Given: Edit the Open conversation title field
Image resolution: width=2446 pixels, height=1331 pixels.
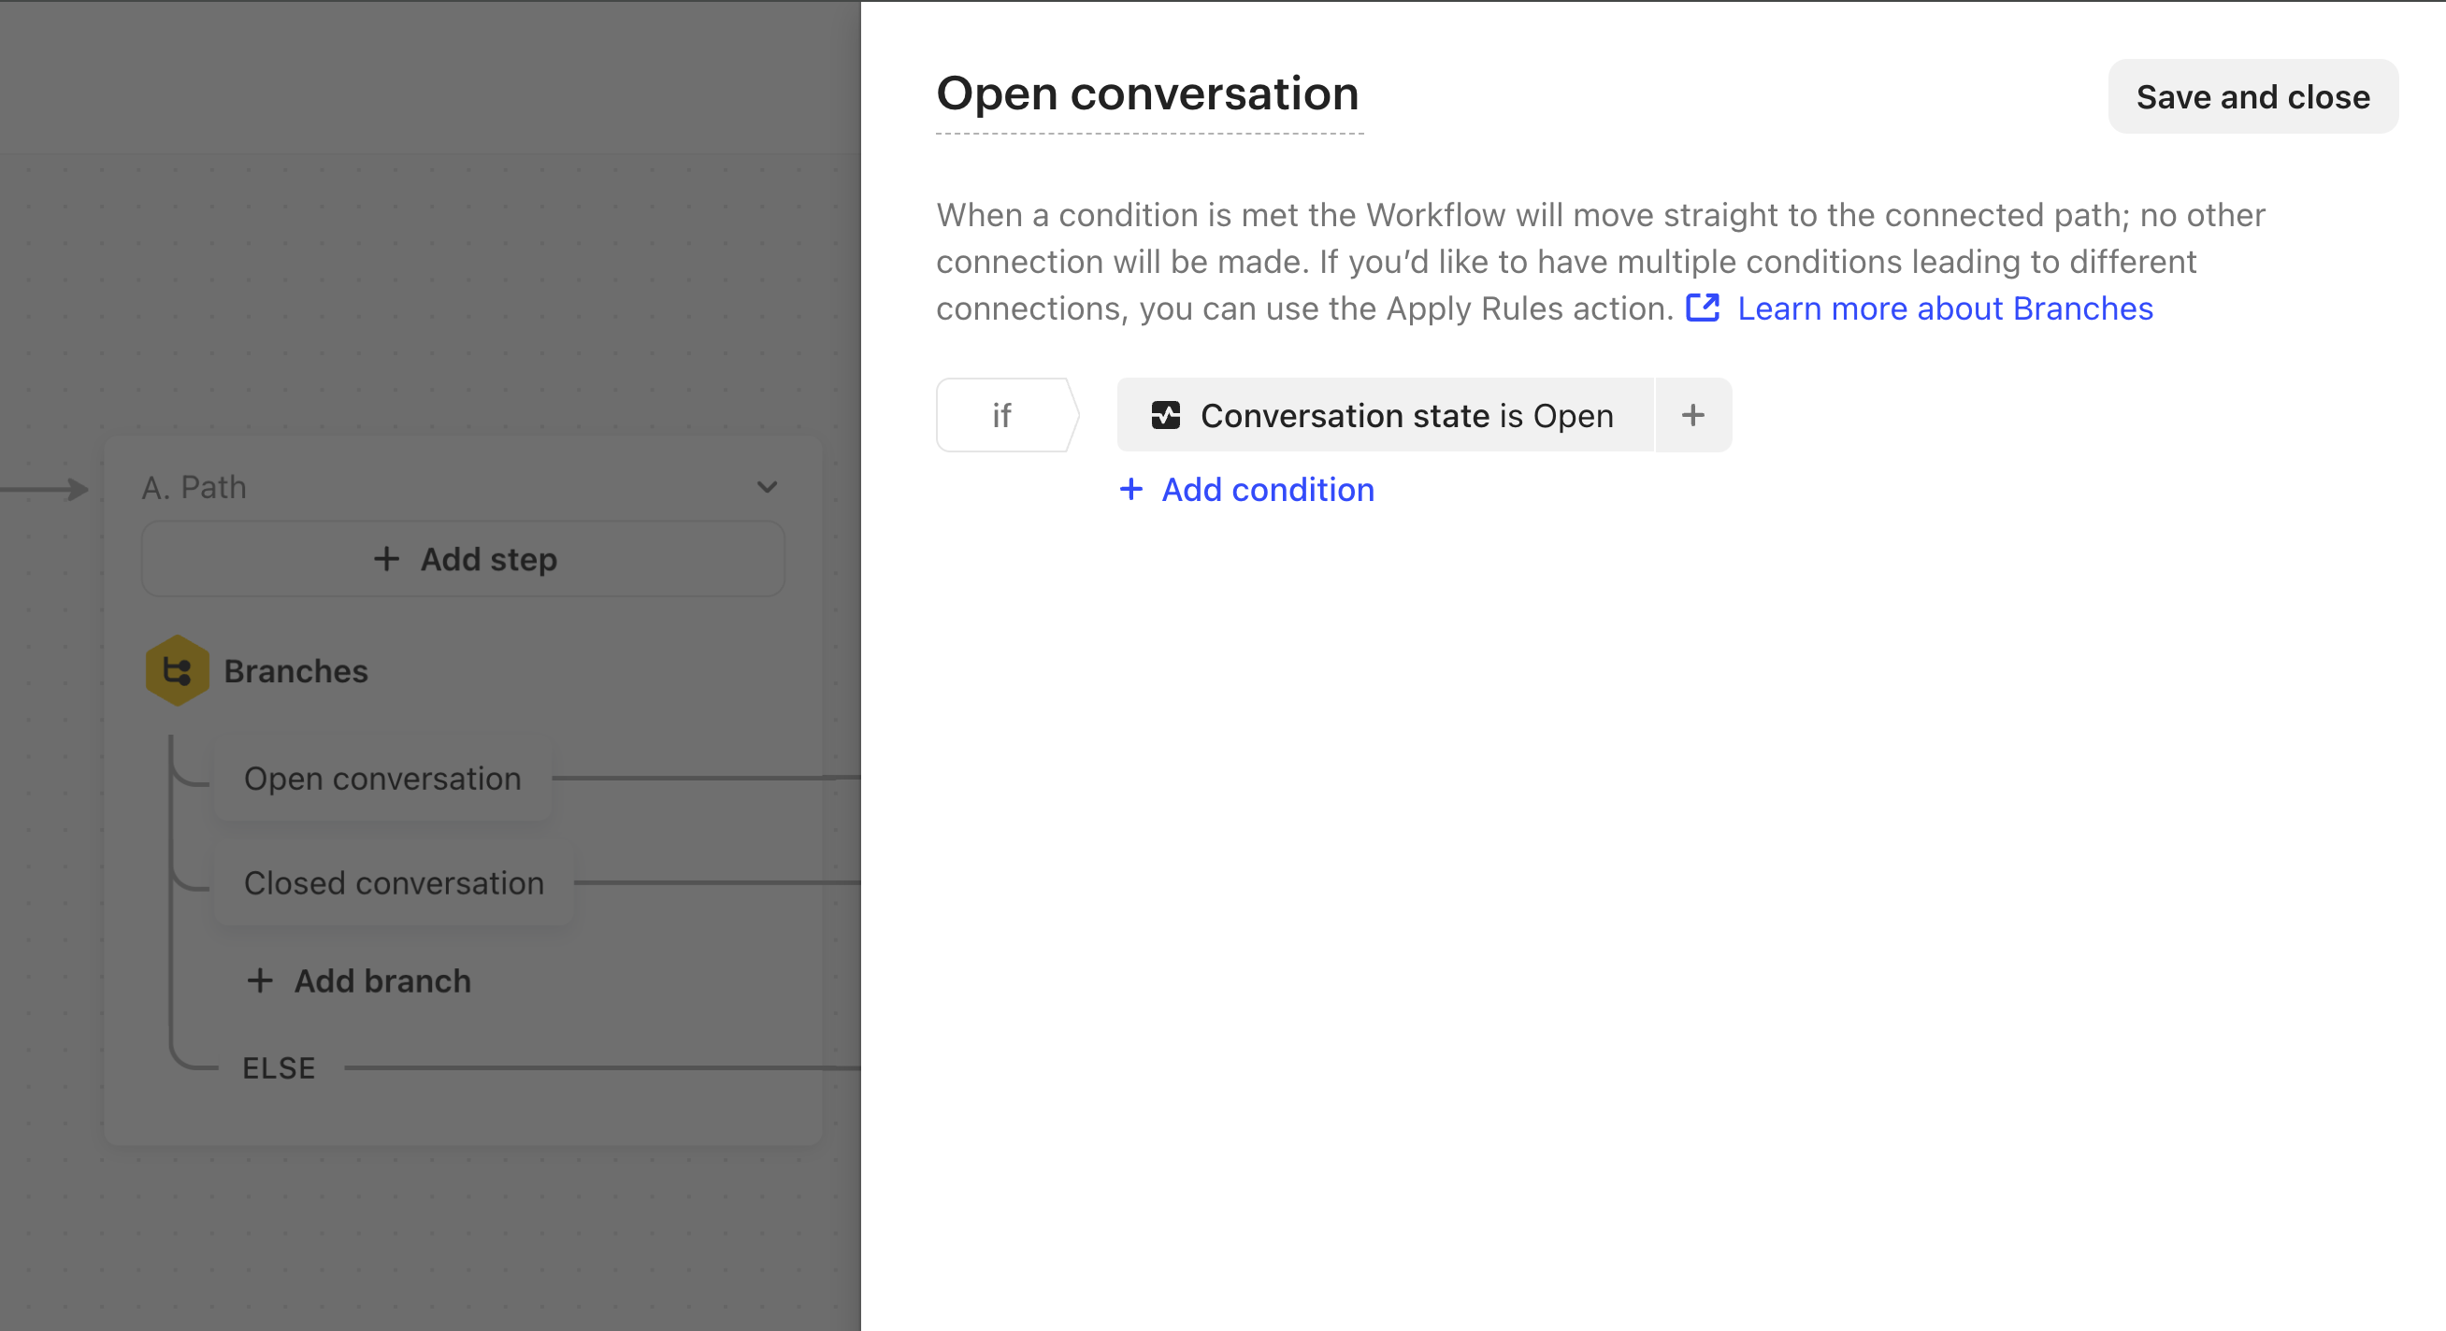Looking at the screenshot, I should (1147, 94).
